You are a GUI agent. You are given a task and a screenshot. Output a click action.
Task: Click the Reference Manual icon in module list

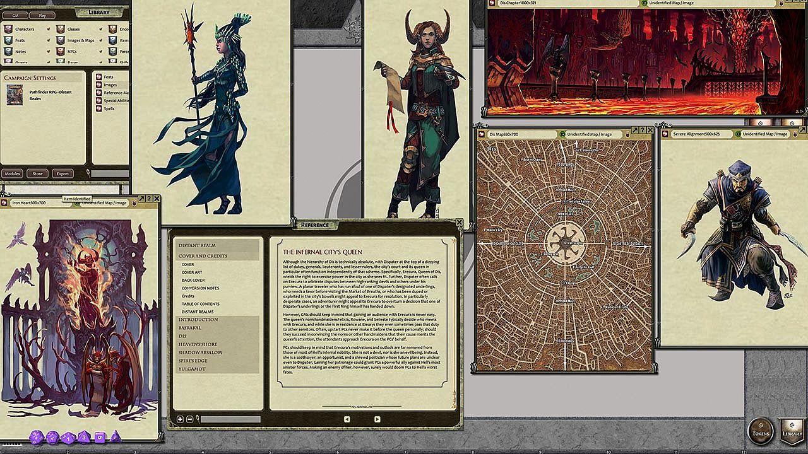tap(99, 93)
